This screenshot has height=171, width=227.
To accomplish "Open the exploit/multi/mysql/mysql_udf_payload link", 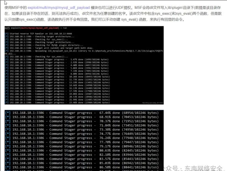I will [59, 8].
